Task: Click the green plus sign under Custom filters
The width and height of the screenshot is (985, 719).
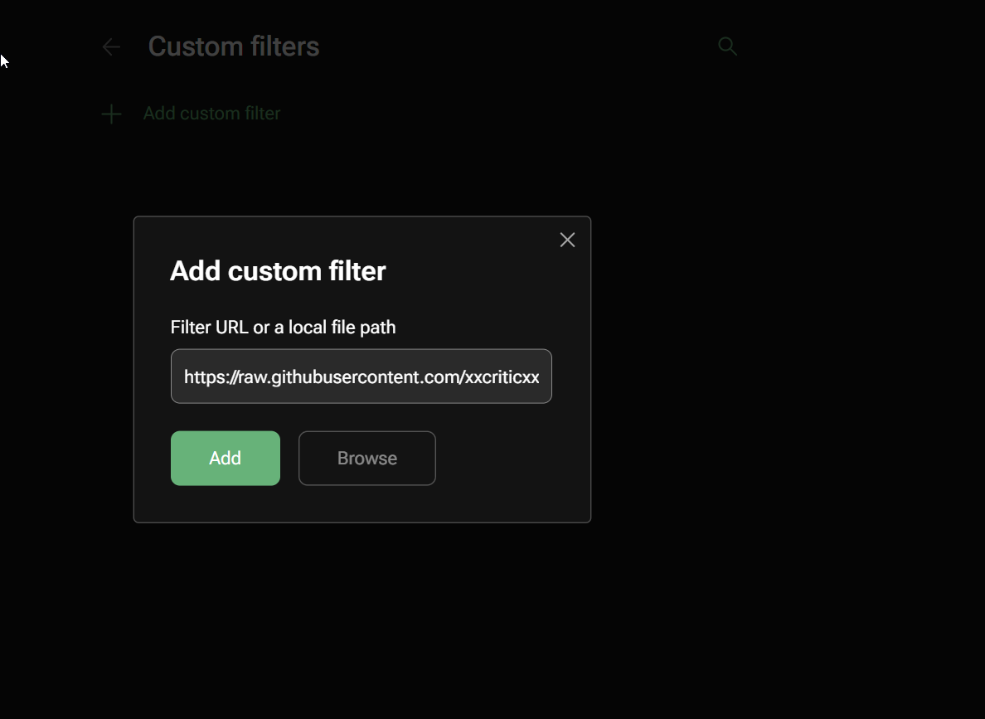Action: [111, 114]
